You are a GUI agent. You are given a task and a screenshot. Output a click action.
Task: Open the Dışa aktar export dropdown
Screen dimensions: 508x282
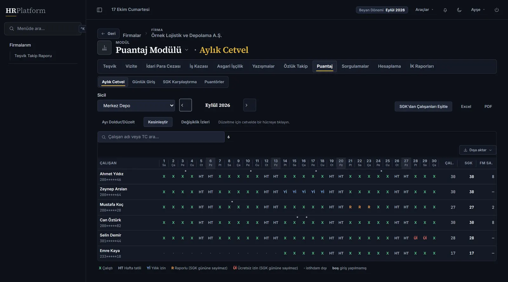478,150
